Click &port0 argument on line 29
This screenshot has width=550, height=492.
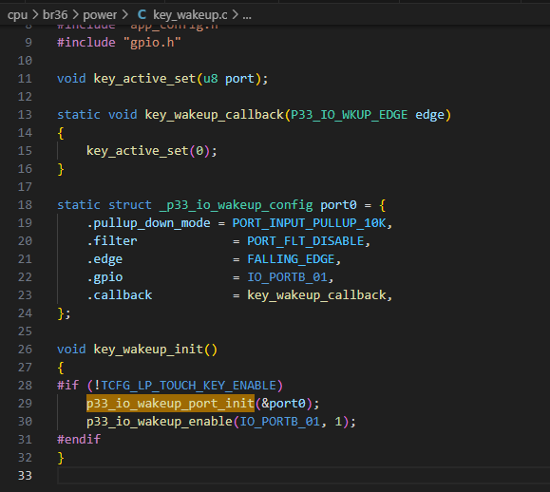click(x=283, y=404)
